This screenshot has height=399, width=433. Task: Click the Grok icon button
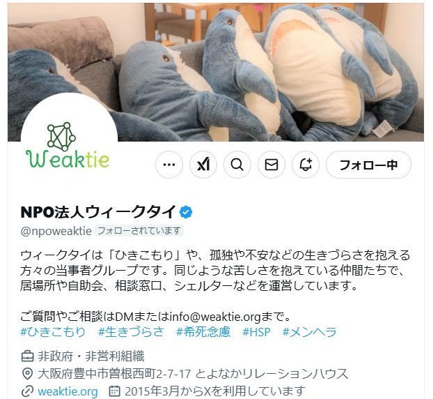[203, 165]
